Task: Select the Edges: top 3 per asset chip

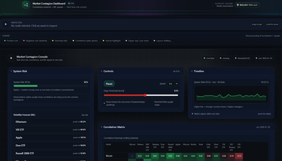Action: coord(137,41)
